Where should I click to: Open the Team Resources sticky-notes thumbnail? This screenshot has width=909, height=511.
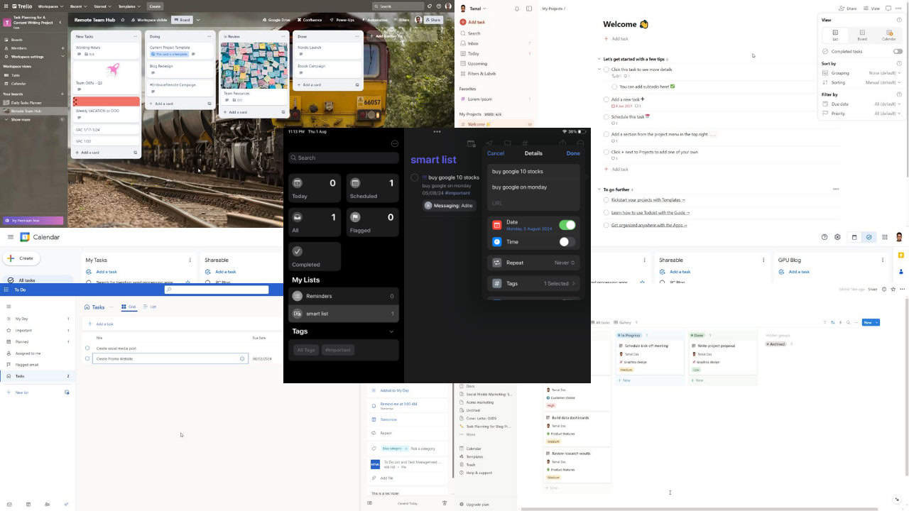tap(254, 65)
